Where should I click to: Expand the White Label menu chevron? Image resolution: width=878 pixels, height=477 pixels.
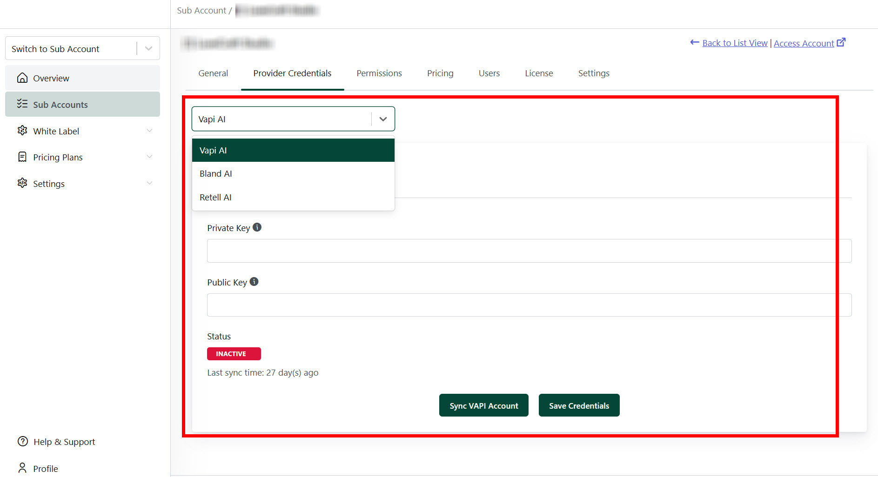149,131
